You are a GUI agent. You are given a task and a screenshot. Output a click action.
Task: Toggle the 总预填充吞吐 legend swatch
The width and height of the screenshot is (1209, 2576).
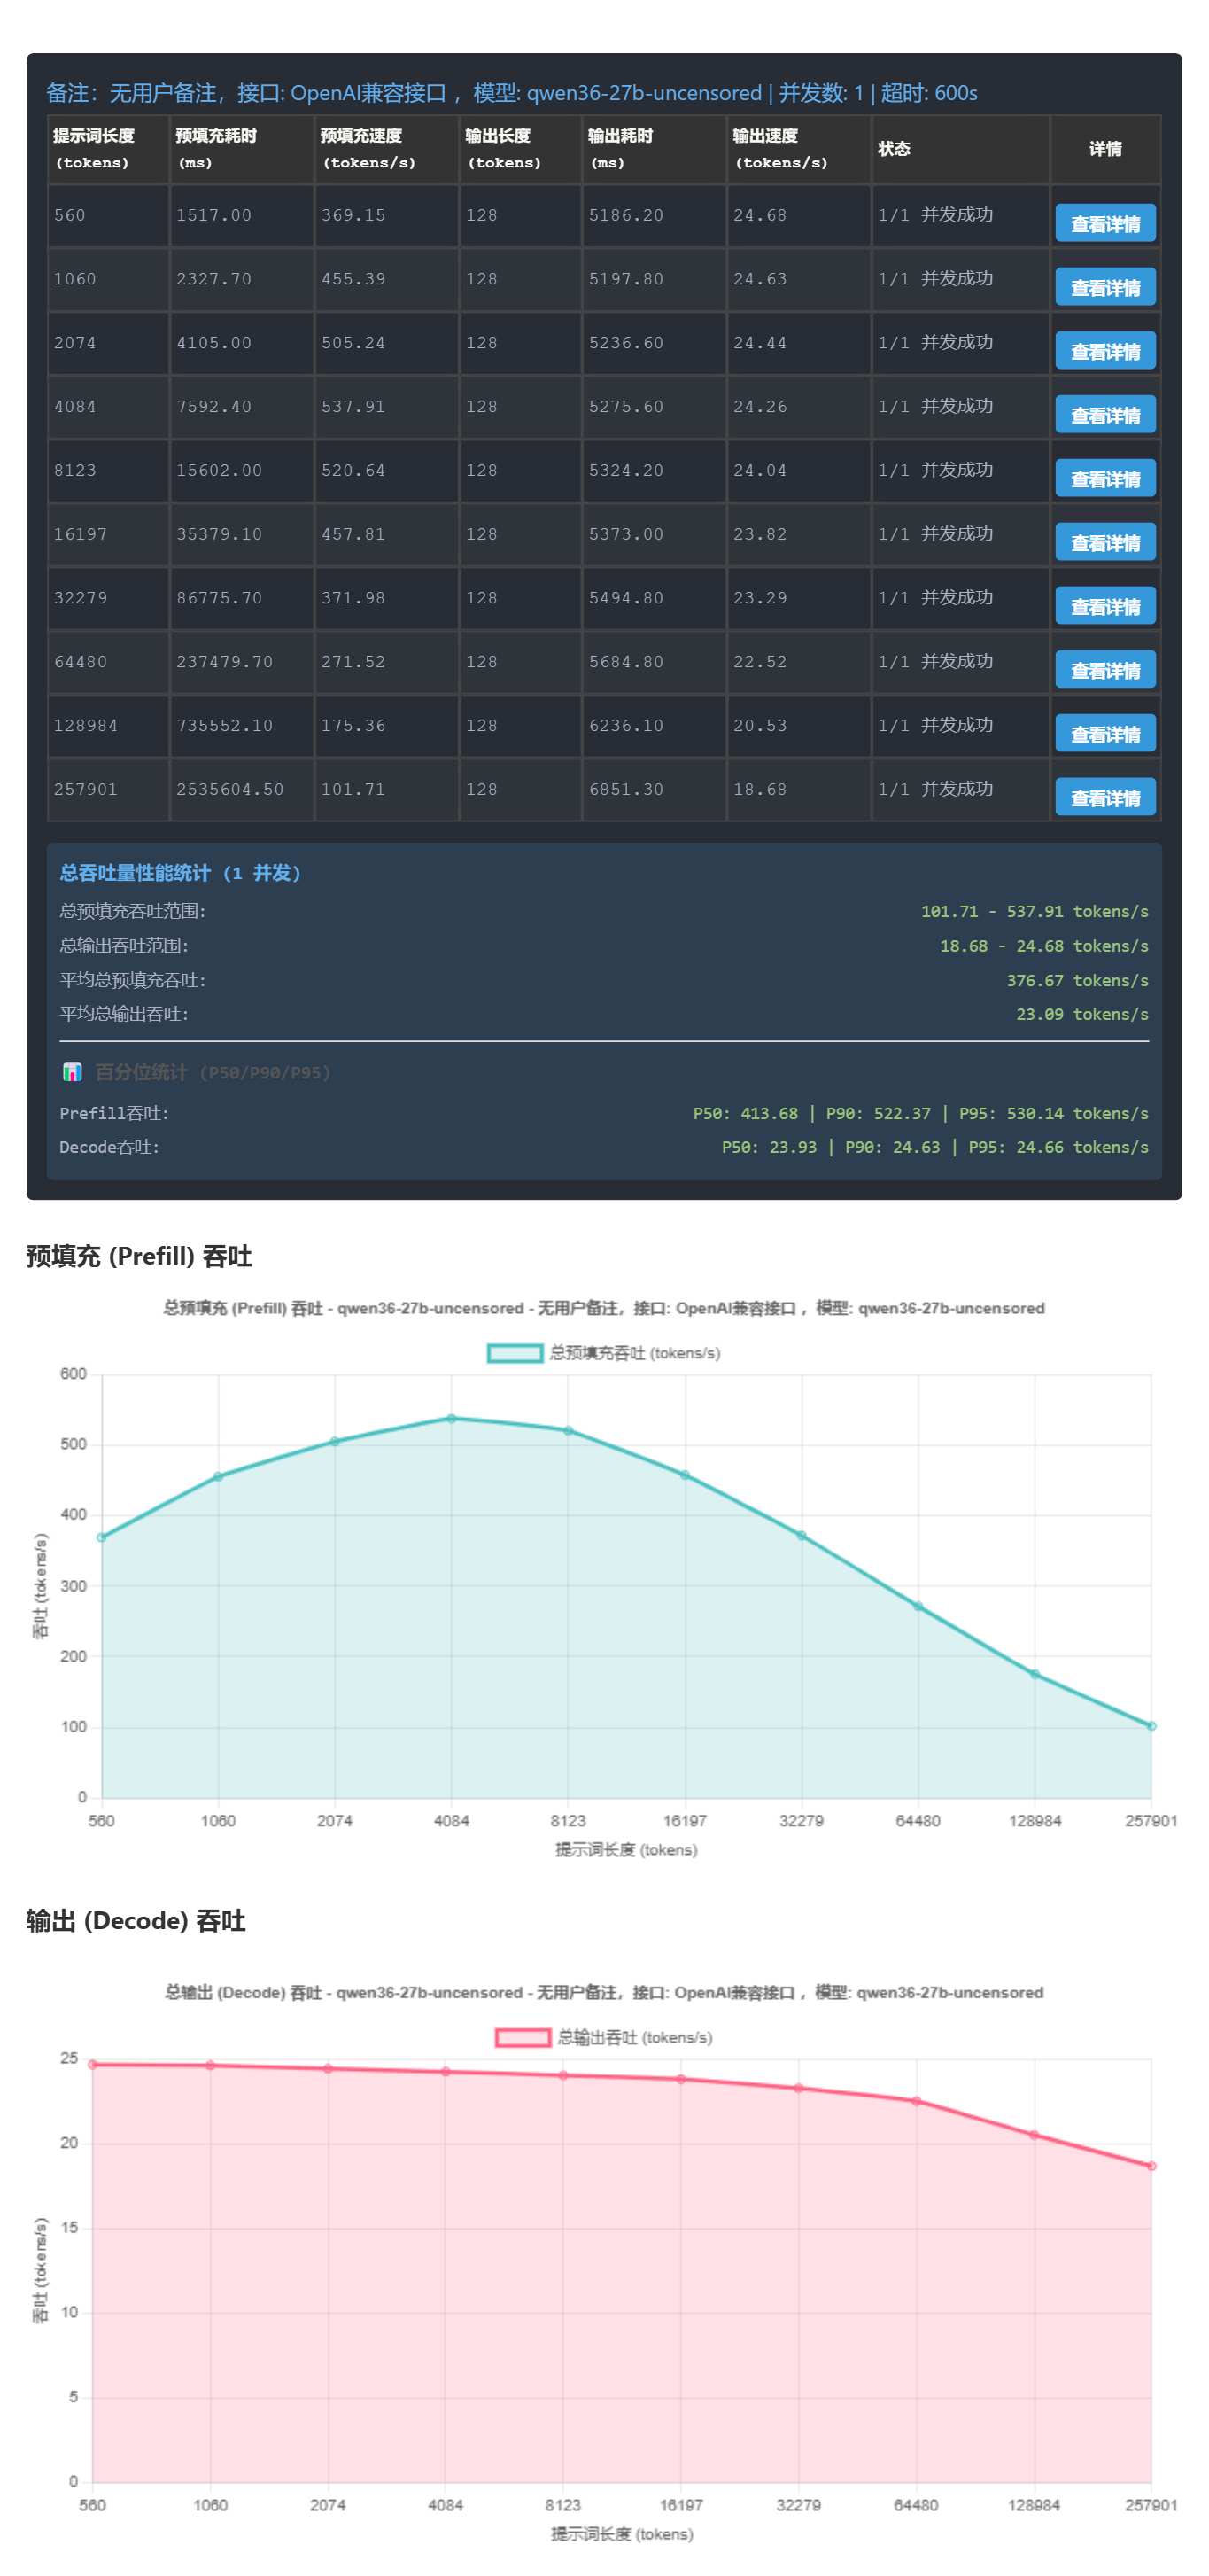(x=515, y=1353)
